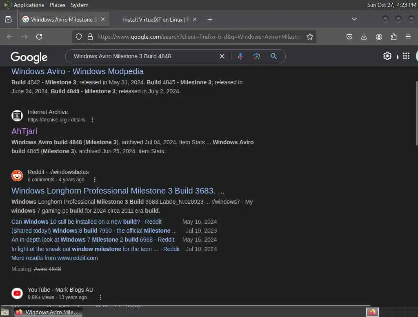Open 'In light of the sneak out' link
418x317 pixels.
coord(96,249)
